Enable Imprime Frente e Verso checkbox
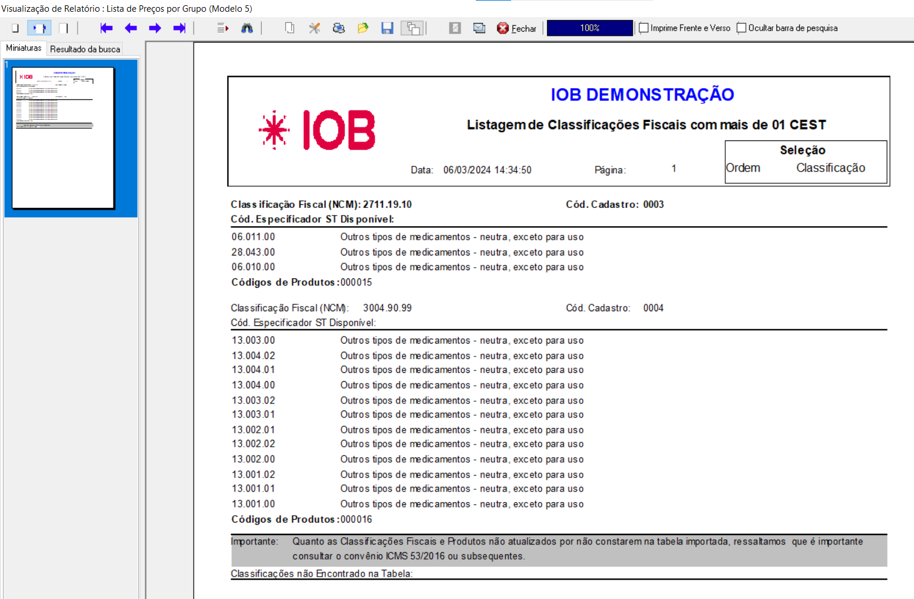Screen dimensions: 914x599 tap(644, 28)
